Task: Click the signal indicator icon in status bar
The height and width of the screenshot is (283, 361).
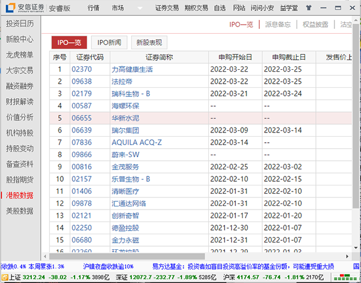Action: (345, 278)
